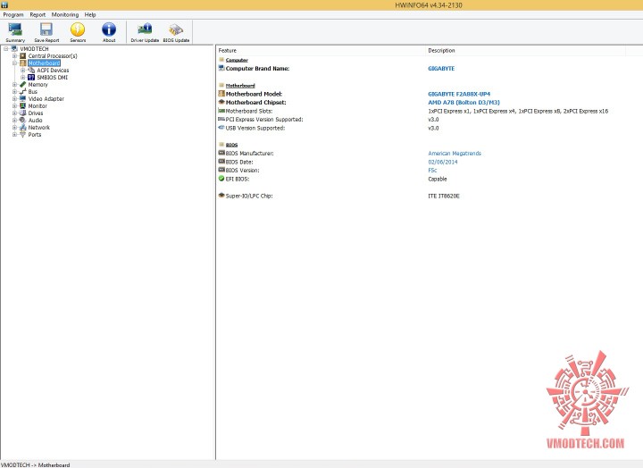Collapse the VMODTECH root node
This screenshot has width=643, height=468.
[6, 49]
